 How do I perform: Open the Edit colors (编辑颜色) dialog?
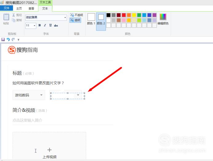163,19
